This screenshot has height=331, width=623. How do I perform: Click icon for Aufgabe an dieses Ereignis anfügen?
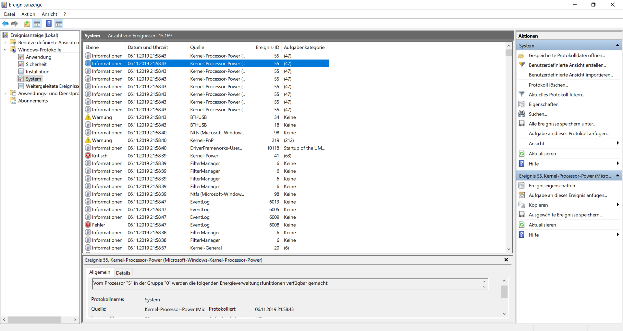(x=521, y=195)
